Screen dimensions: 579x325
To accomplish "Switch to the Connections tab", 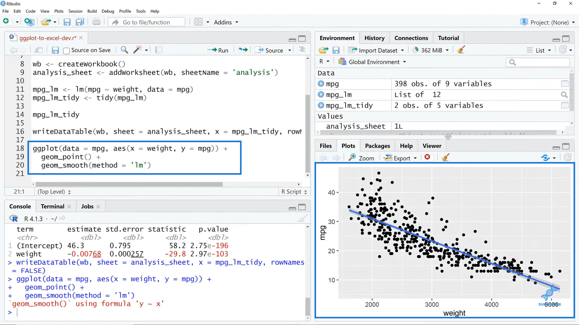I will coord(411,38).
